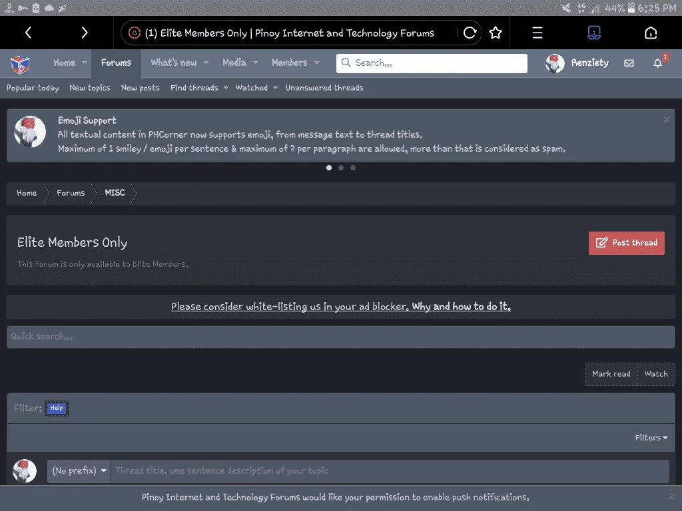
Task: Open the What's new tab
Action: pyautogui.click(x=174, y=63)
